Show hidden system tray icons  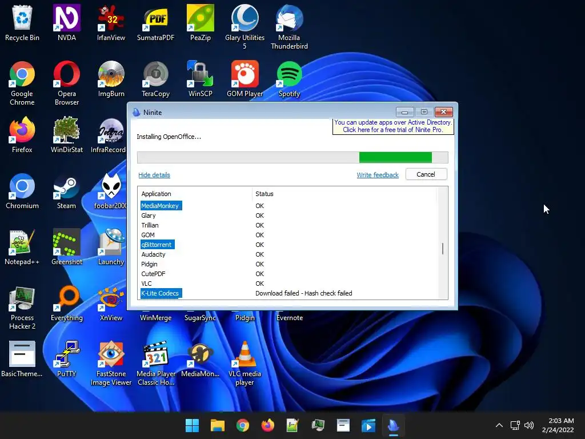point(499,425)
